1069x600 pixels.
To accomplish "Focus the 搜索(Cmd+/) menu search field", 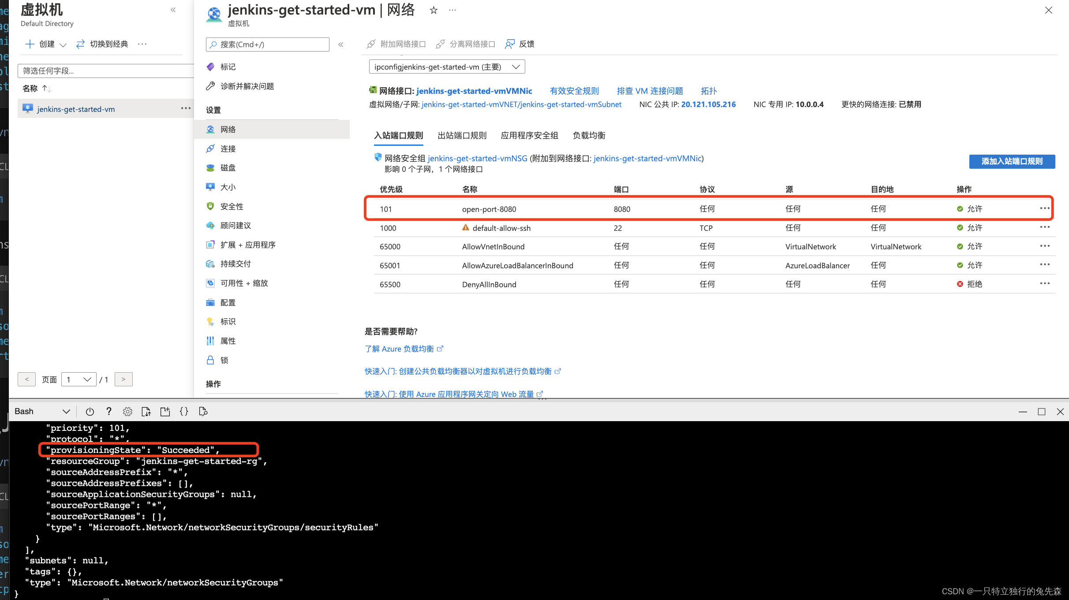I will tap(267, 44).
